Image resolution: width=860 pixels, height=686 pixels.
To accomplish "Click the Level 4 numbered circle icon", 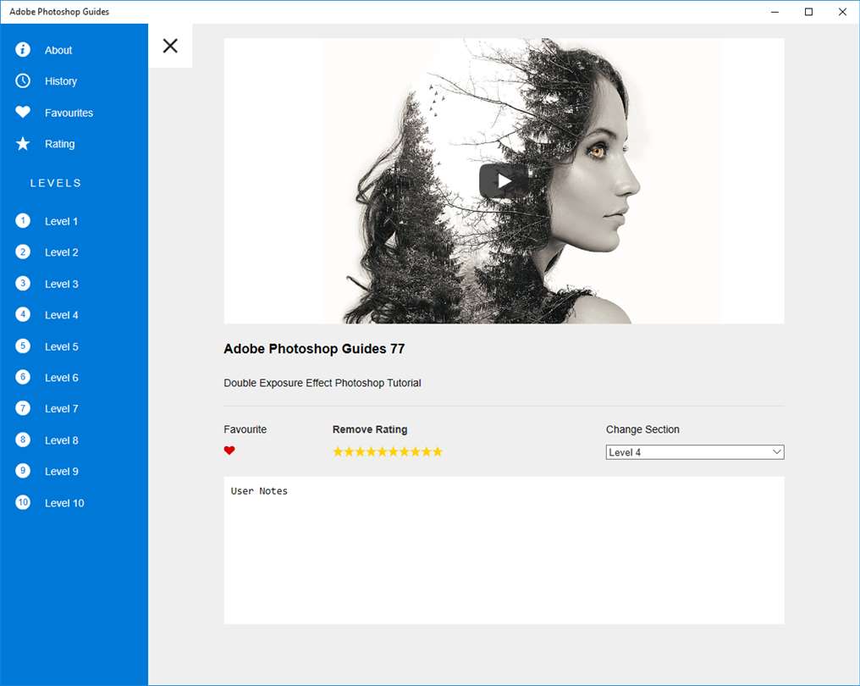I will tap(23, 314).
